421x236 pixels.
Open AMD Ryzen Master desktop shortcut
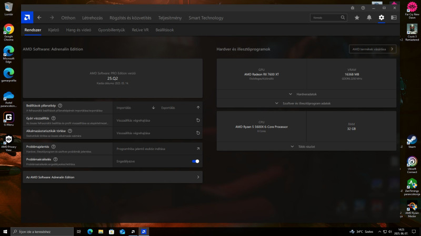pos(412,209)
